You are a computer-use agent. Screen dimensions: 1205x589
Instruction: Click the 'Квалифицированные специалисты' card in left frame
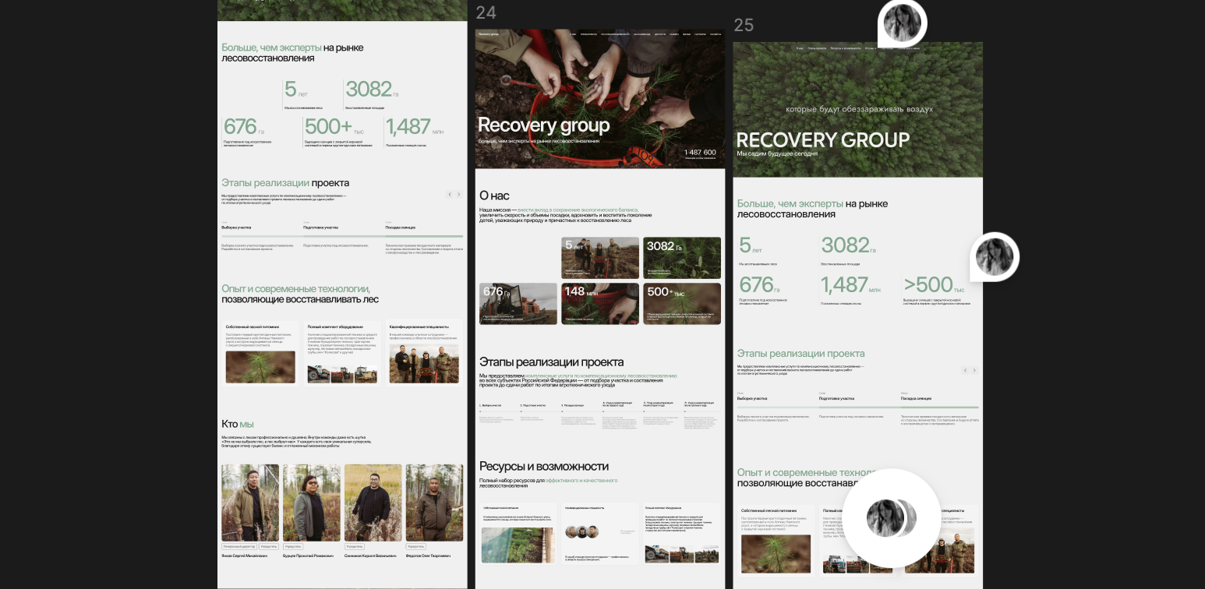pyautogui.click(x=424, y=353)
